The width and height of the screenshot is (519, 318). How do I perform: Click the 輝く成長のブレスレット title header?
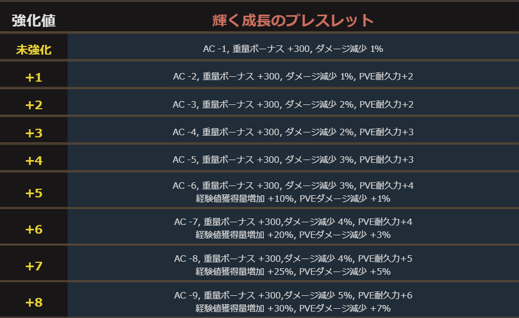pyautogui.click(x=292, y=21)
